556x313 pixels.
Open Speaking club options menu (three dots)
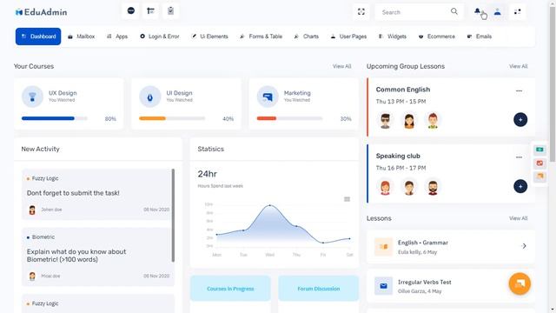(519, 157)
